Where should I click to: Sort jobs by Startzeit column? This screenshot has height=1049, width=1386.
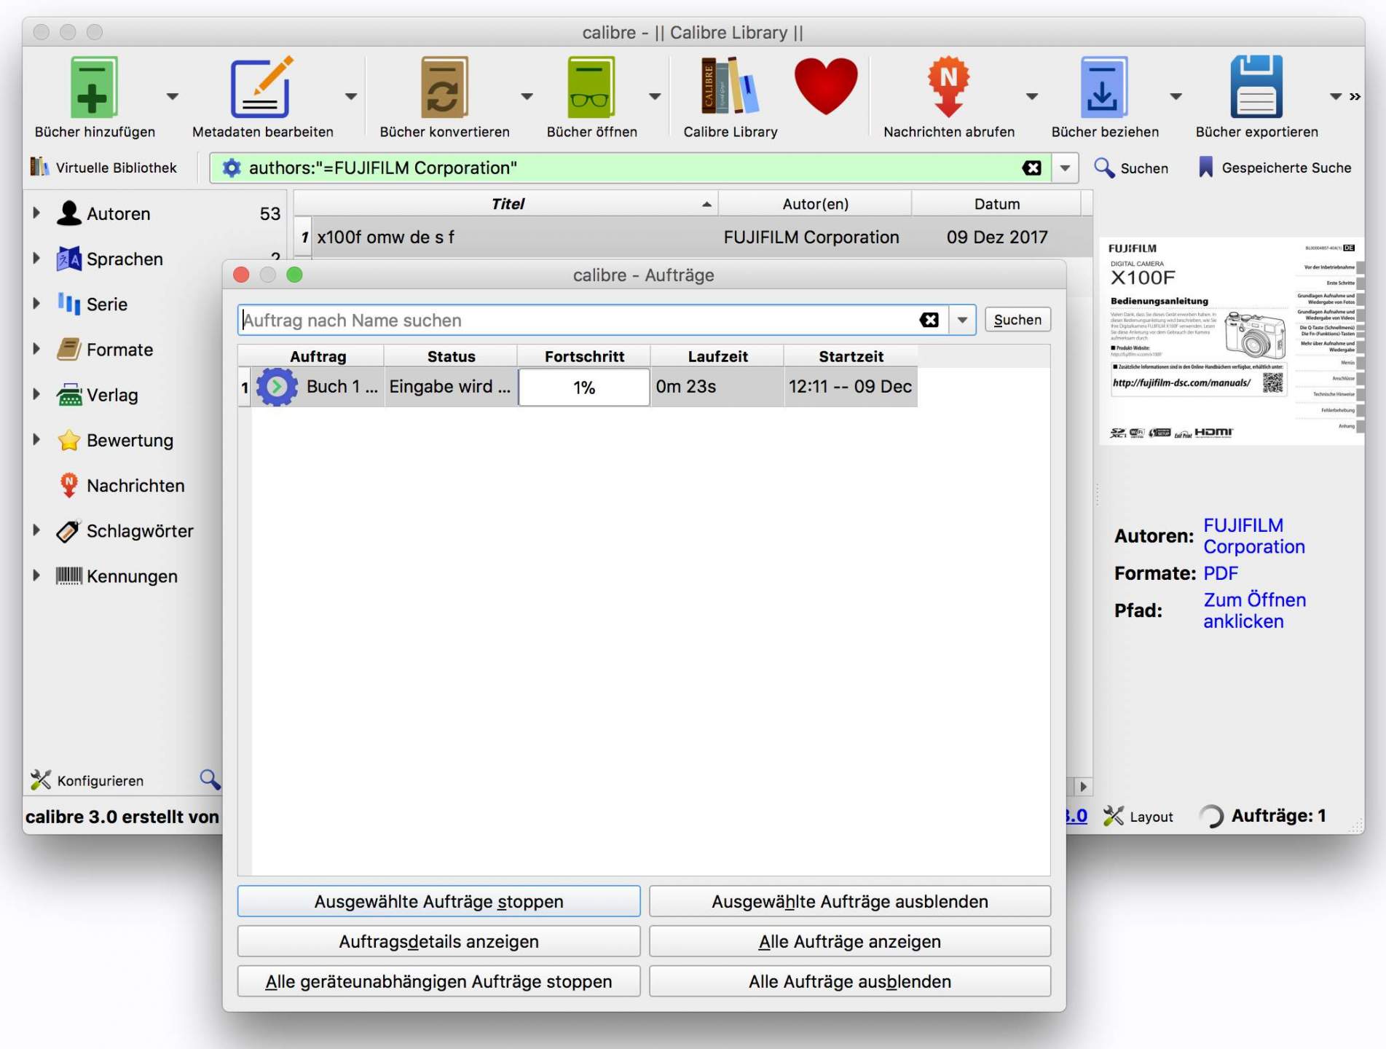(851, 356)
